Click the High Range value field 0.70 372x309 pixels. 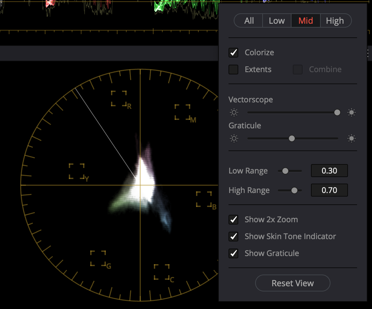tap(329, 190)
